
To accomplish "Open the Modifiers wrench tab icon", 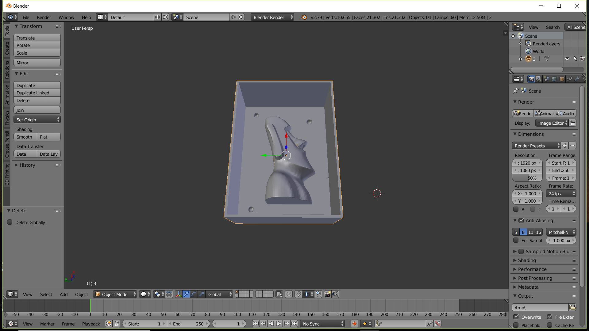I will coord(577,79).
